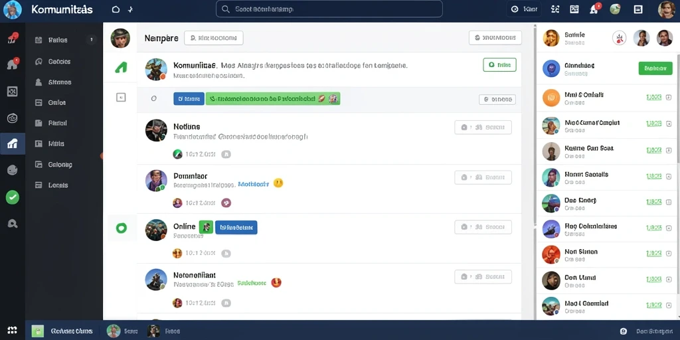680x340 pixels.
Task: Click the search magnifier icon in the left rail
Action: 13,224
